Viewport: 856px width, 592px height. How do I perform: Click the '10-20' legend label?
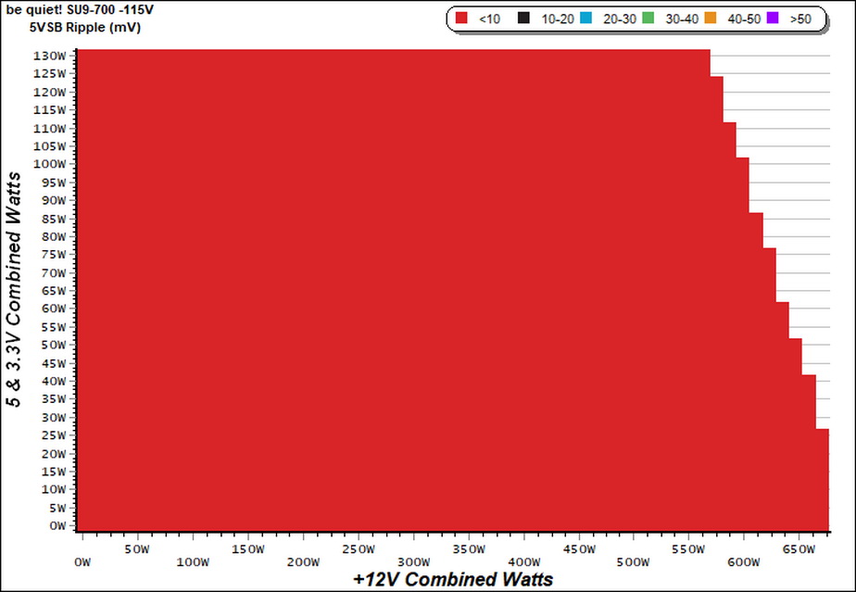[x=558, y=19]
